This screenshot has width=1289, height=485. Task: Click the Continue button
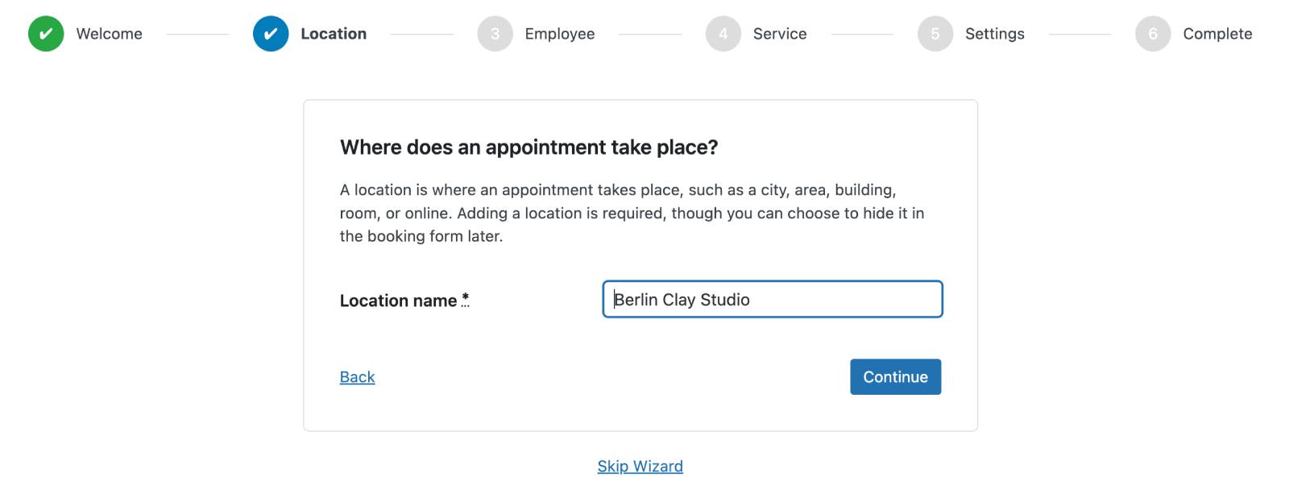pyautogui.click(x=896, y=377)
